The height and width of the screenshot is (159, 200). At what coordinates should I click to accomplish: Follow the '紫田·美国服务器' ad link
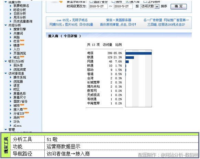(119, 20)
